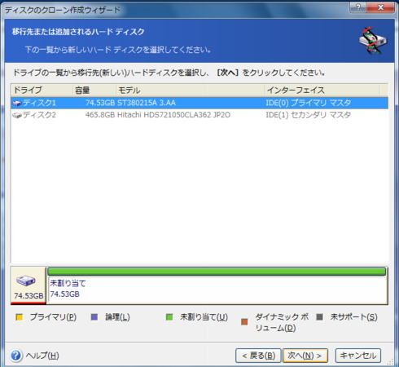Click the キャンセル cancel button

(x=358, y=356)
